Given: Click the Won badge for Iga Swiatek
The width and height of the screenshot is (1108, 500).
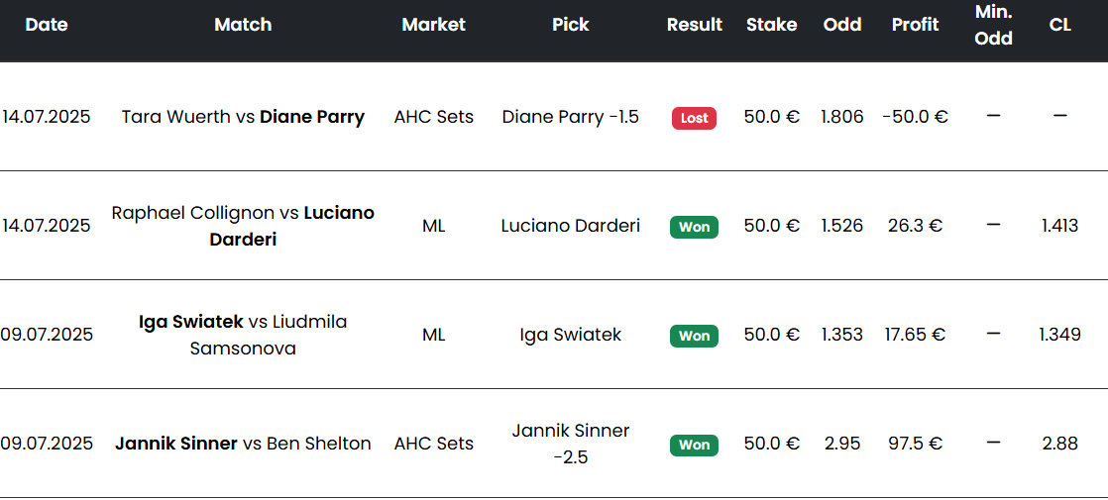Looking at the screenshot, I should pyautogui.click(x=694, y=336).
